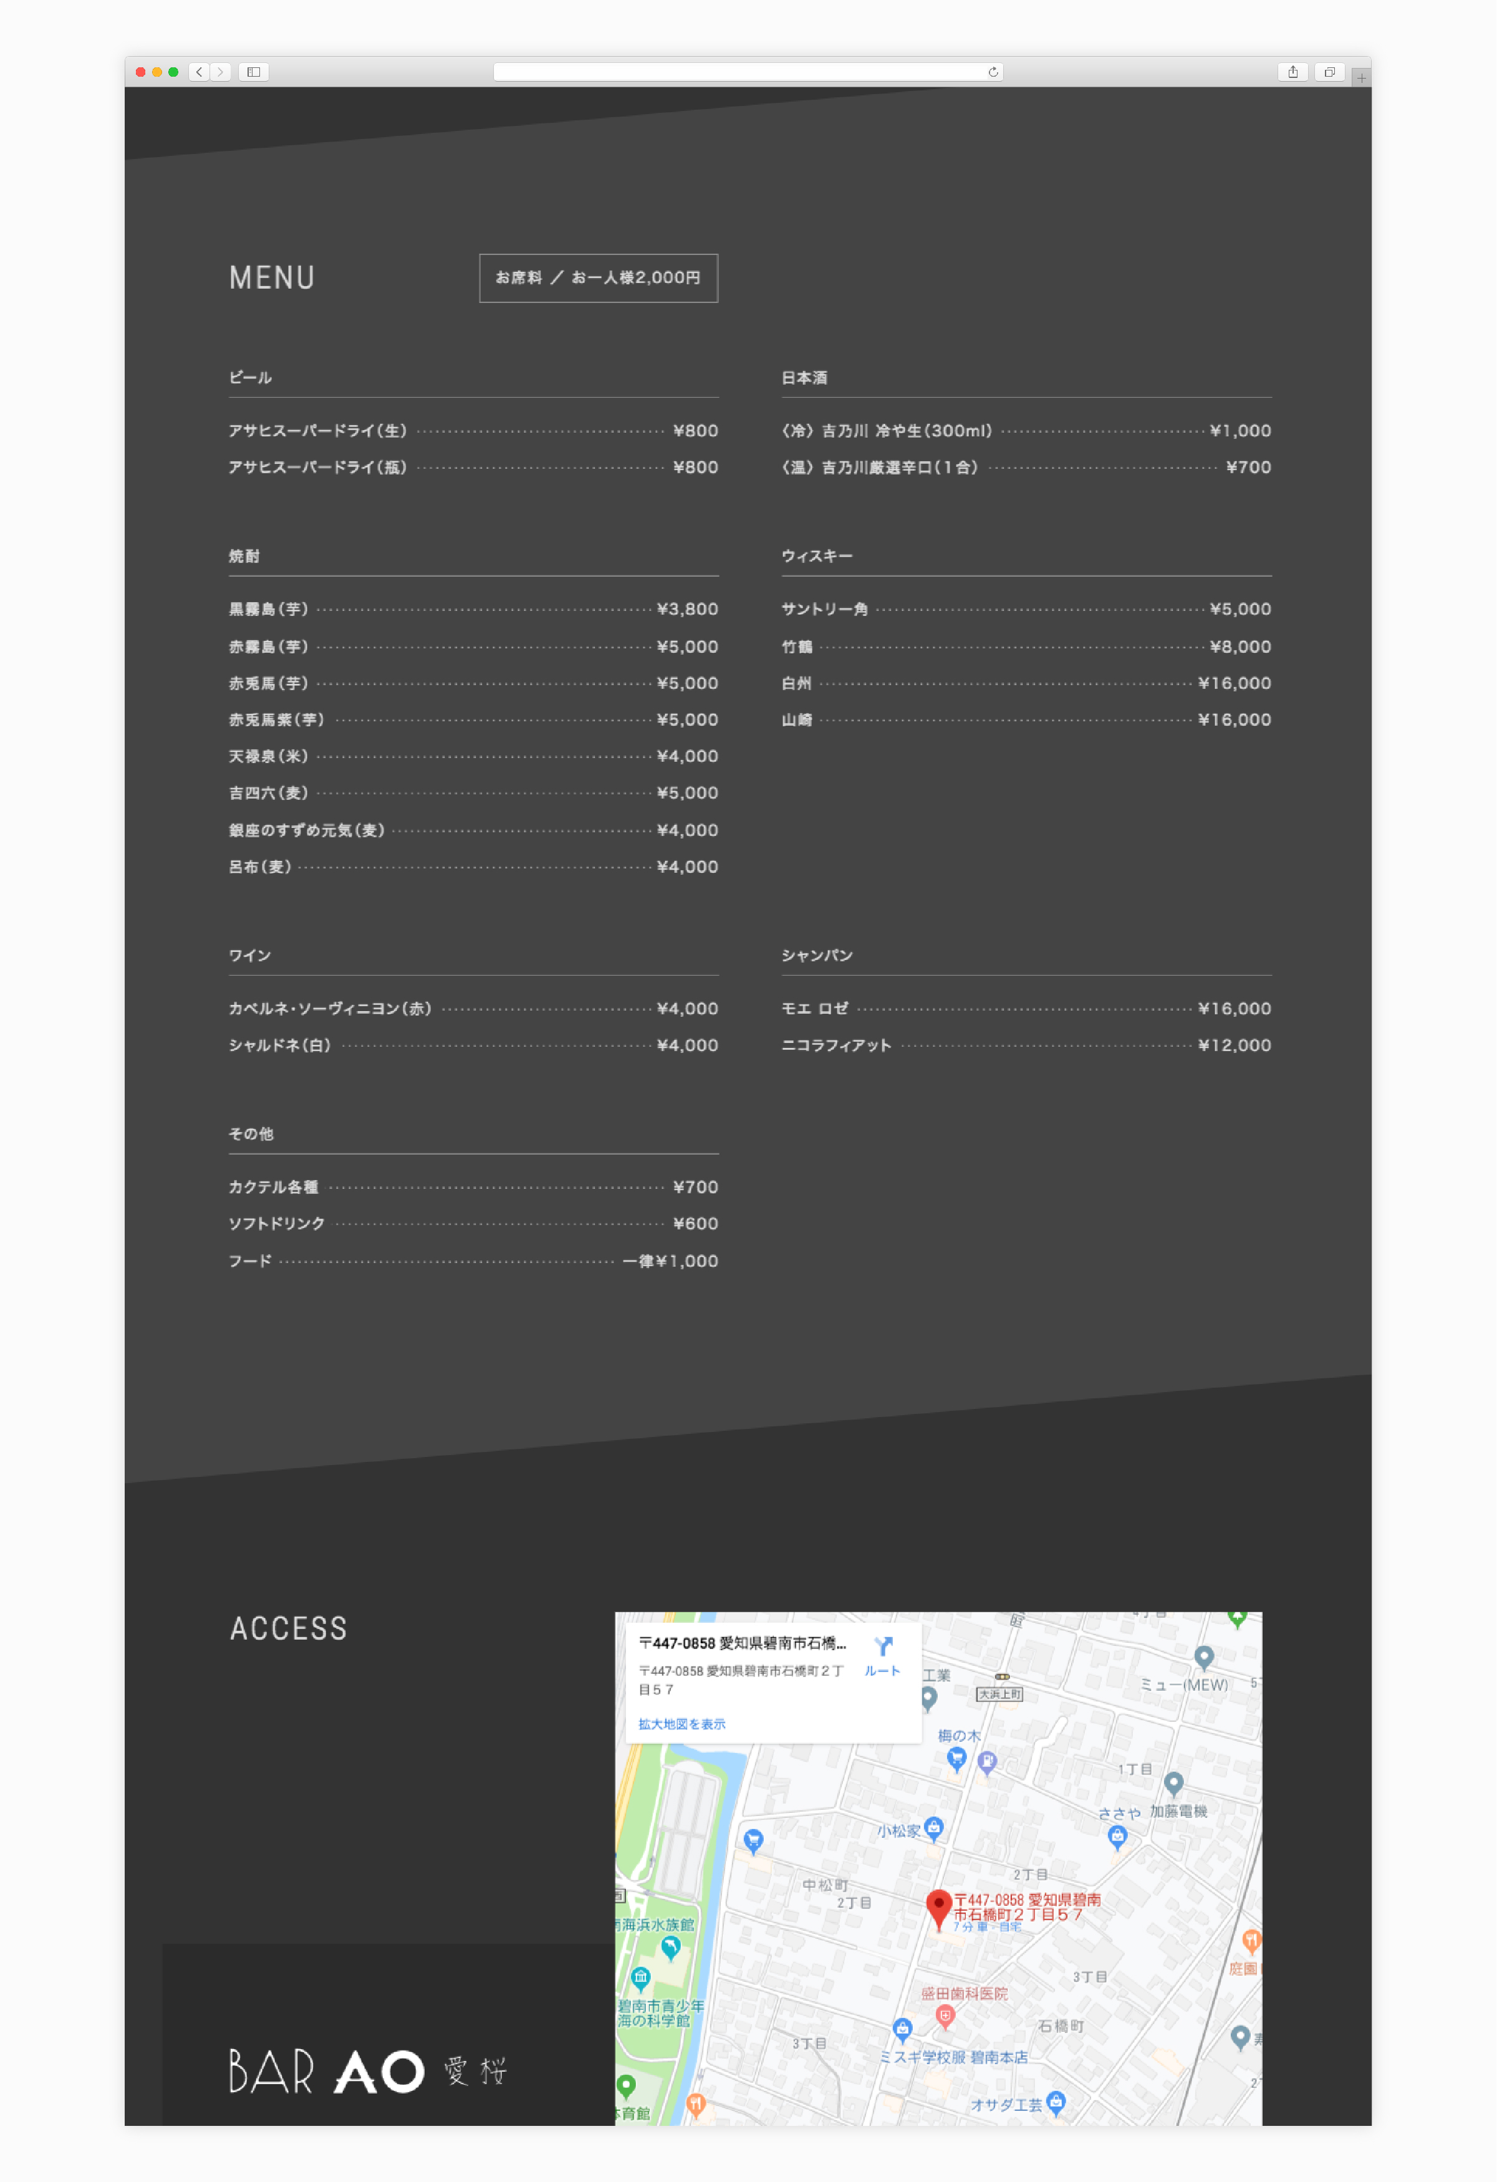Add a new tab with plus icon

tap(1361, 78)
